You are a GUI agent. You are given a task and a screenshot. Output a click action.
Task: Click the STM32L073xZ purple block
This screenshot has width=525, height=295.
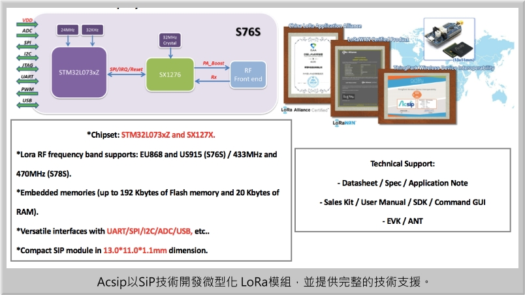click(79, 72)
